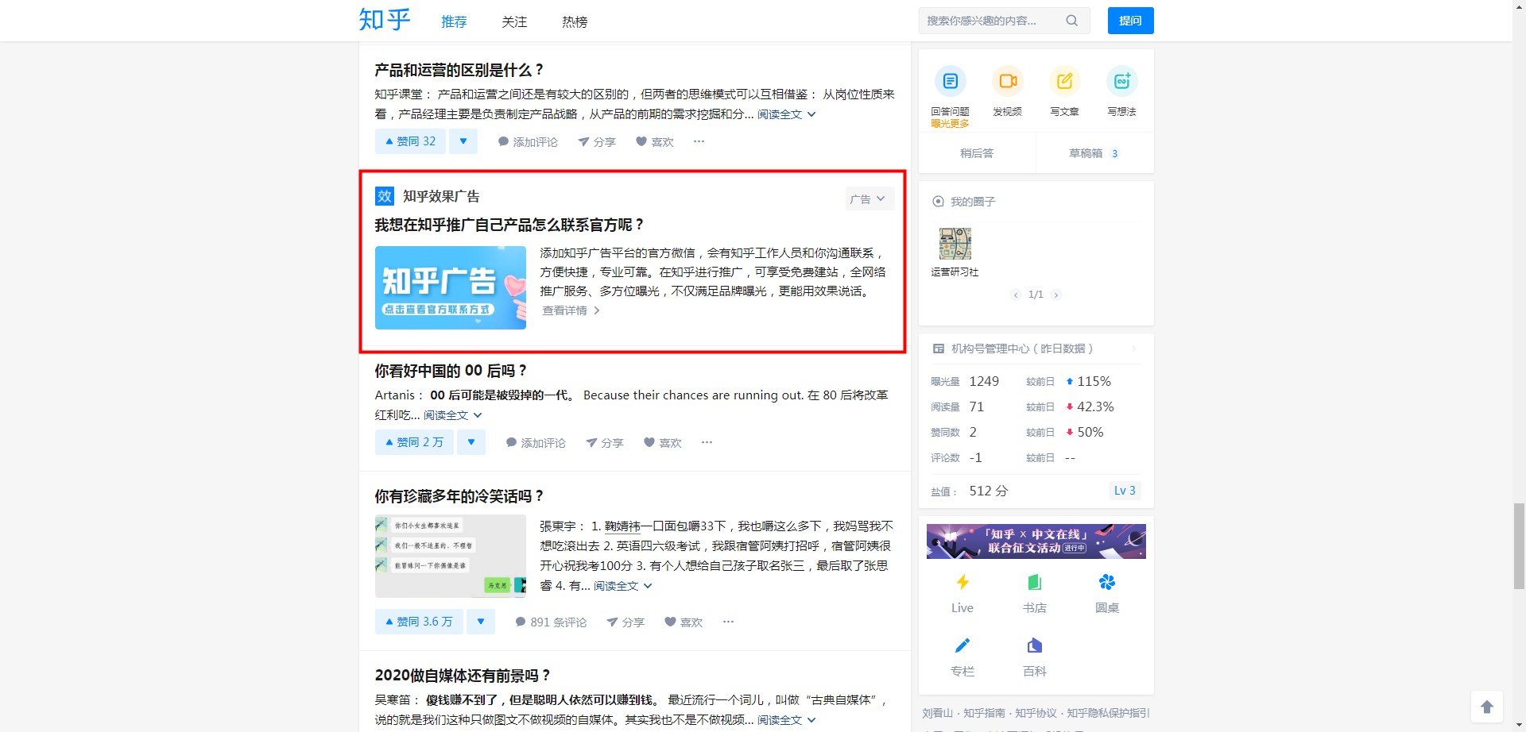This screenshot has height=732, width=1526.
Task: Open the 写文章 article icon
Action: [x=1065, y=81]
